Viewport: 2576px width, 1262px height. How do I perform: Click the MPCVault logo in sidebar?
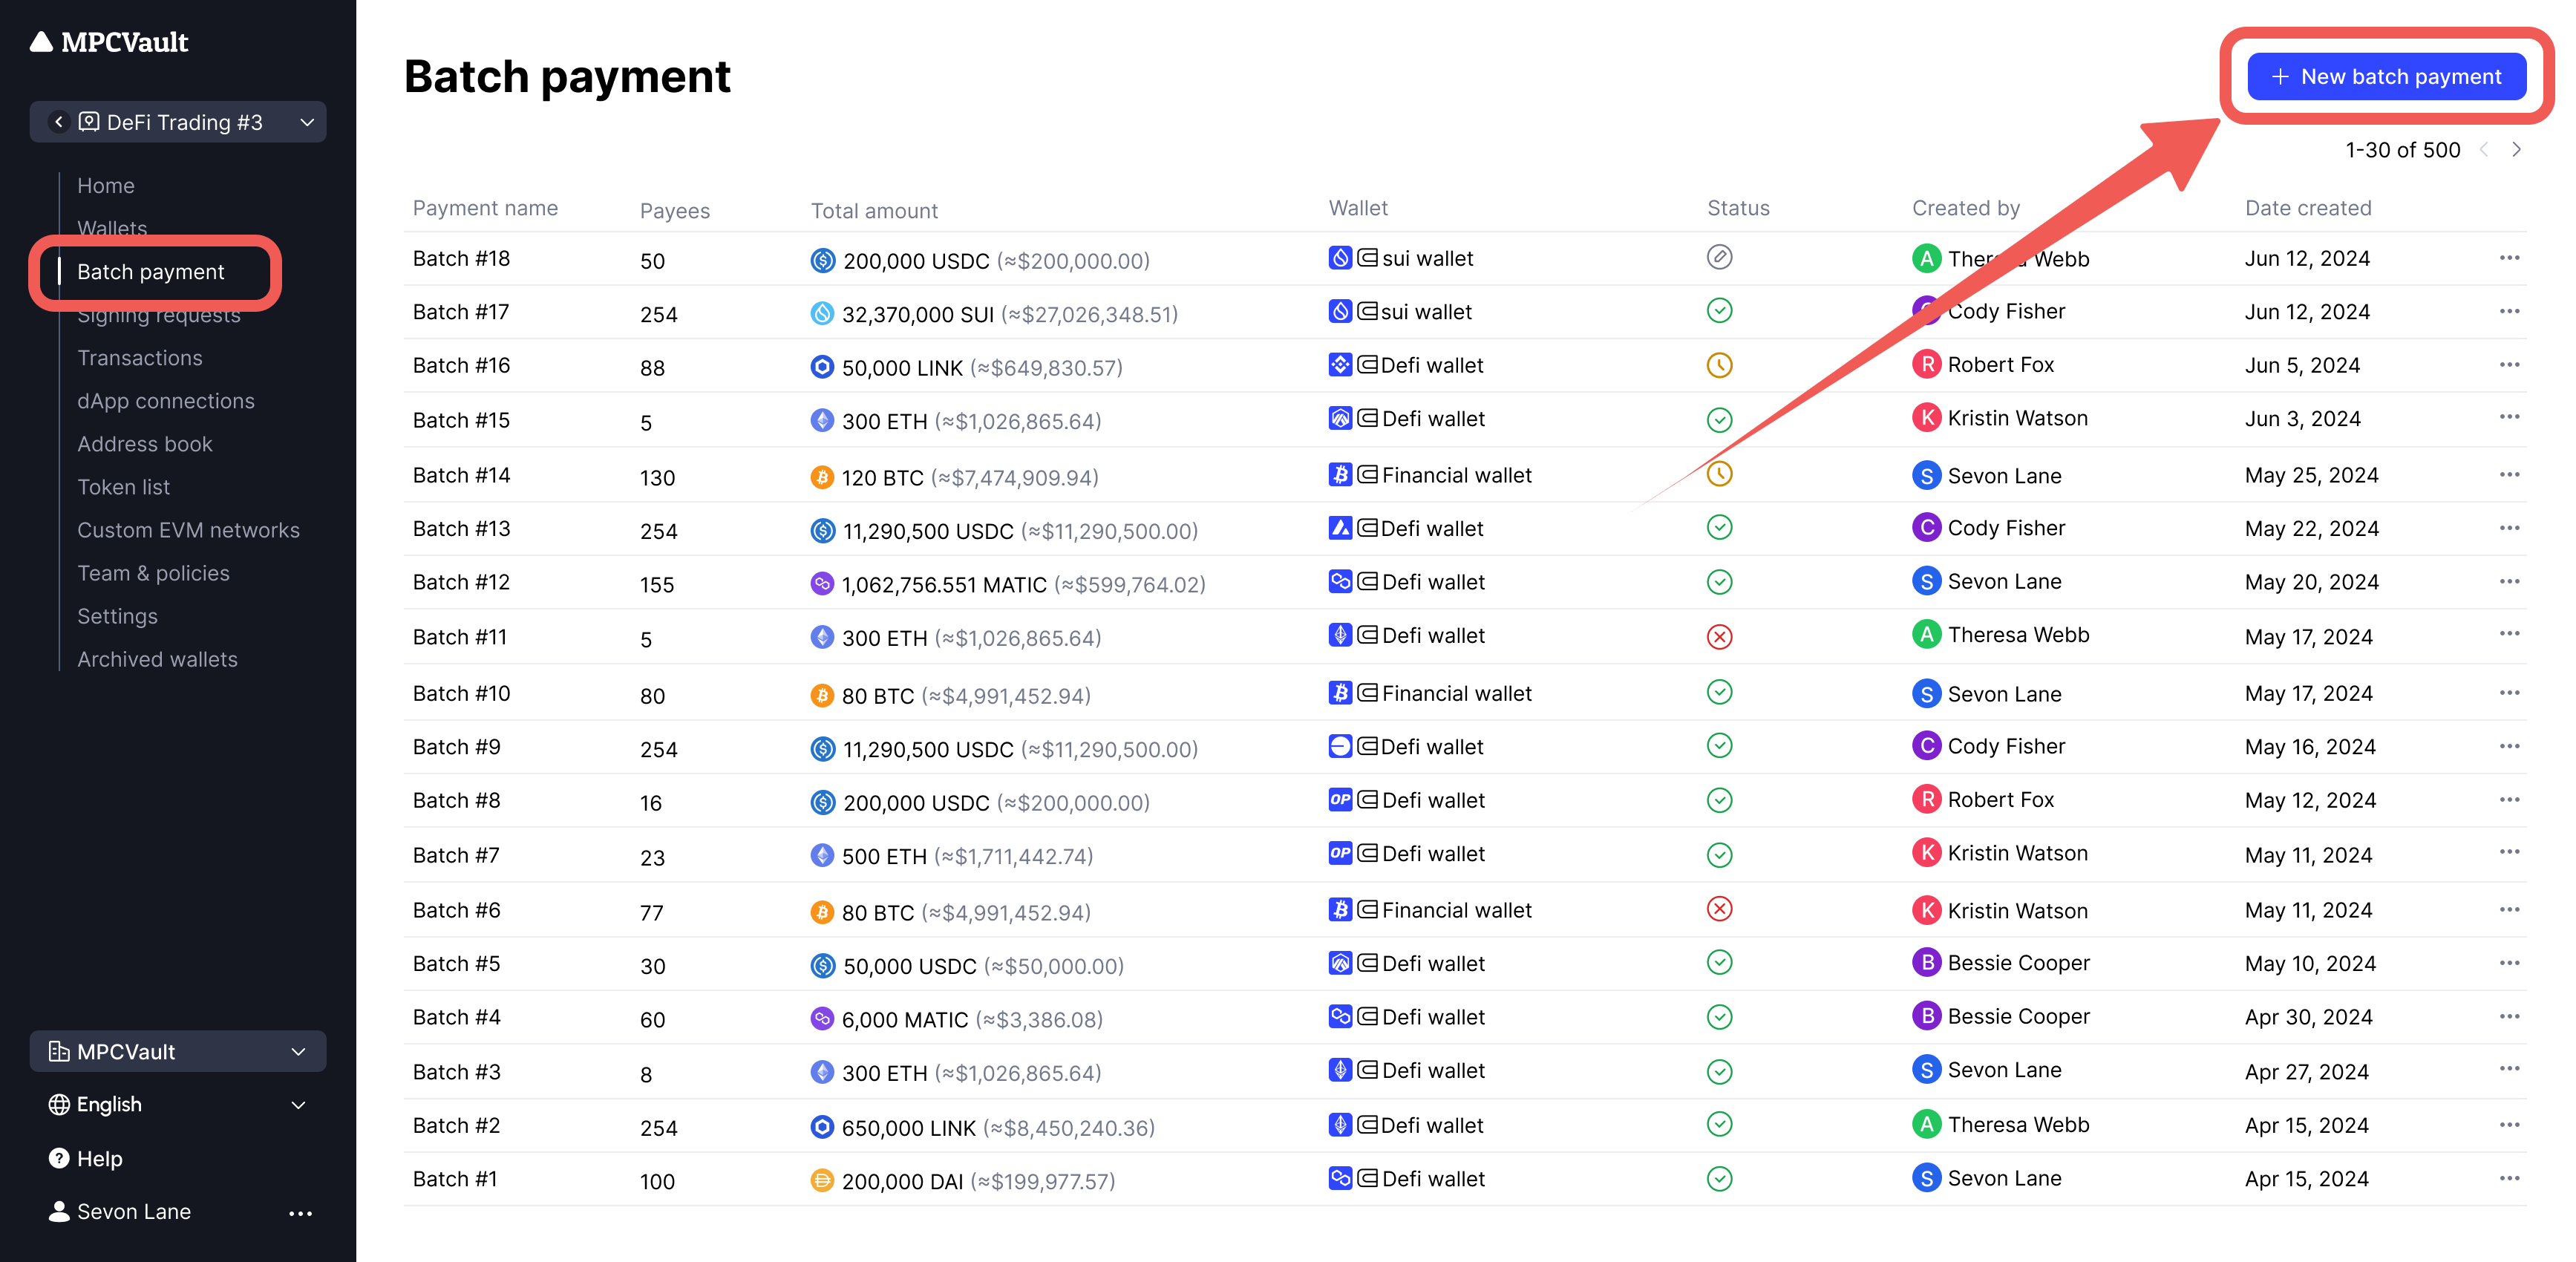pyautogui.click(x=109, y=42)
